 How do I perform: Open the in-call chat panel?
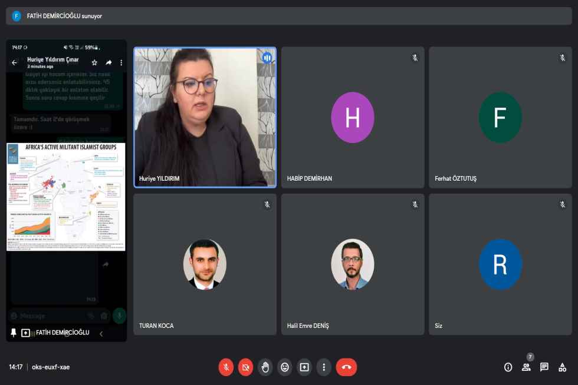coord(544,367)
